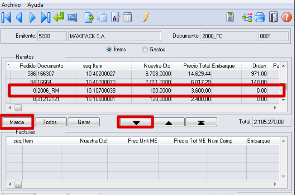This screenshot has width=295, height=195.
Task: Jump to the last record icon
Action: coord(45,17)
